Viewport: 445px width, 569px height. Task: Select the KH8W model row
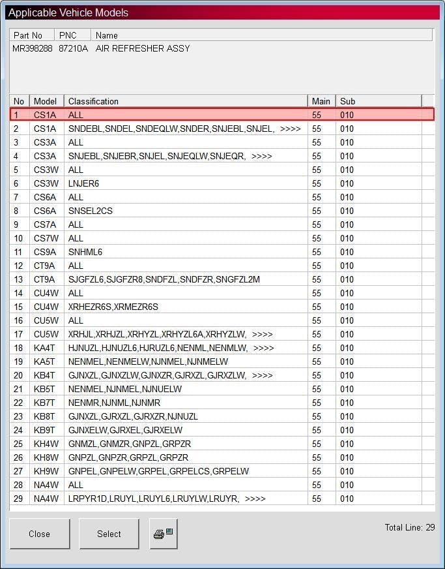coord(222,457)
